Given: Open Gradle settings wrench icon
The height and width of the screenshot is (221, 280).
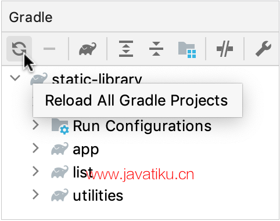Looking at the screenshot, I should click(263, 49).
